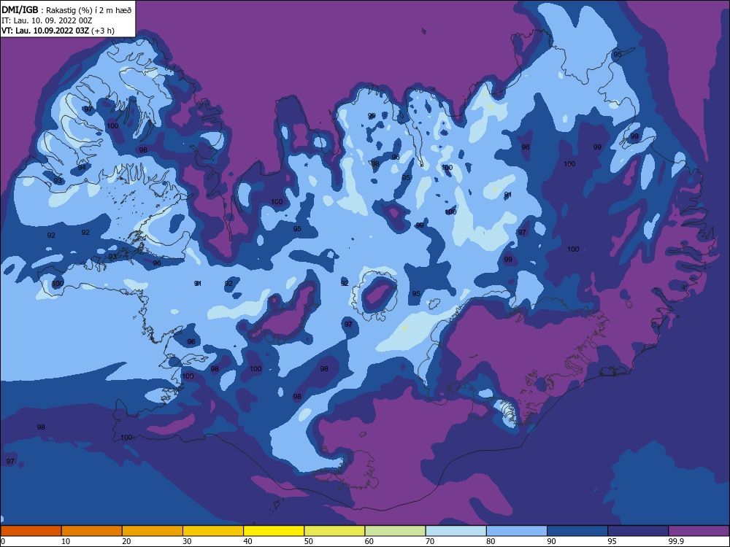Click the purple above-99.9 legend swatch
Image resolution: width=730 pixels, height=547 pixels.
coord(699,531)
